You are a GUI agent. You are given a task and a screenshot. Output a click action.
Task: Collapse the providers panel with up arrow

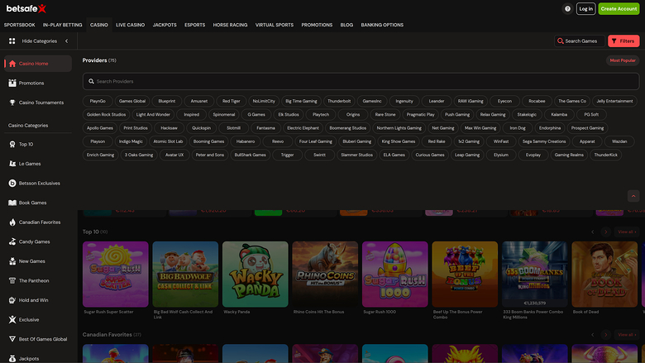(633, 196)
